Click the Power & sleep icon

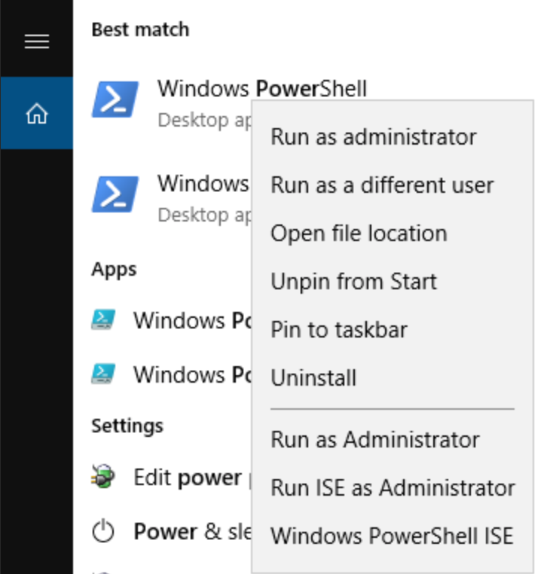[x=103, y=530]
